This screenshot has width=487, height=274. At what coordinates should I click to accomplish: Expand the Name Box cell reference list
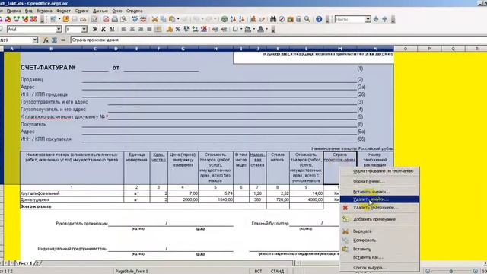click(x=35, y=40)
